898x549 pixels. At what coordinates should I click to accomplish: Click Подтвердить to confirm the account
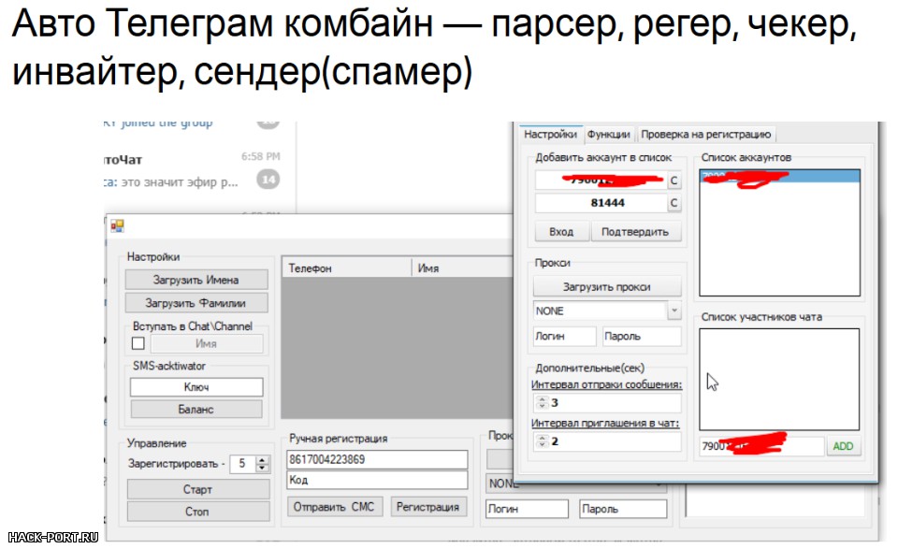click(x=638, y=231)
